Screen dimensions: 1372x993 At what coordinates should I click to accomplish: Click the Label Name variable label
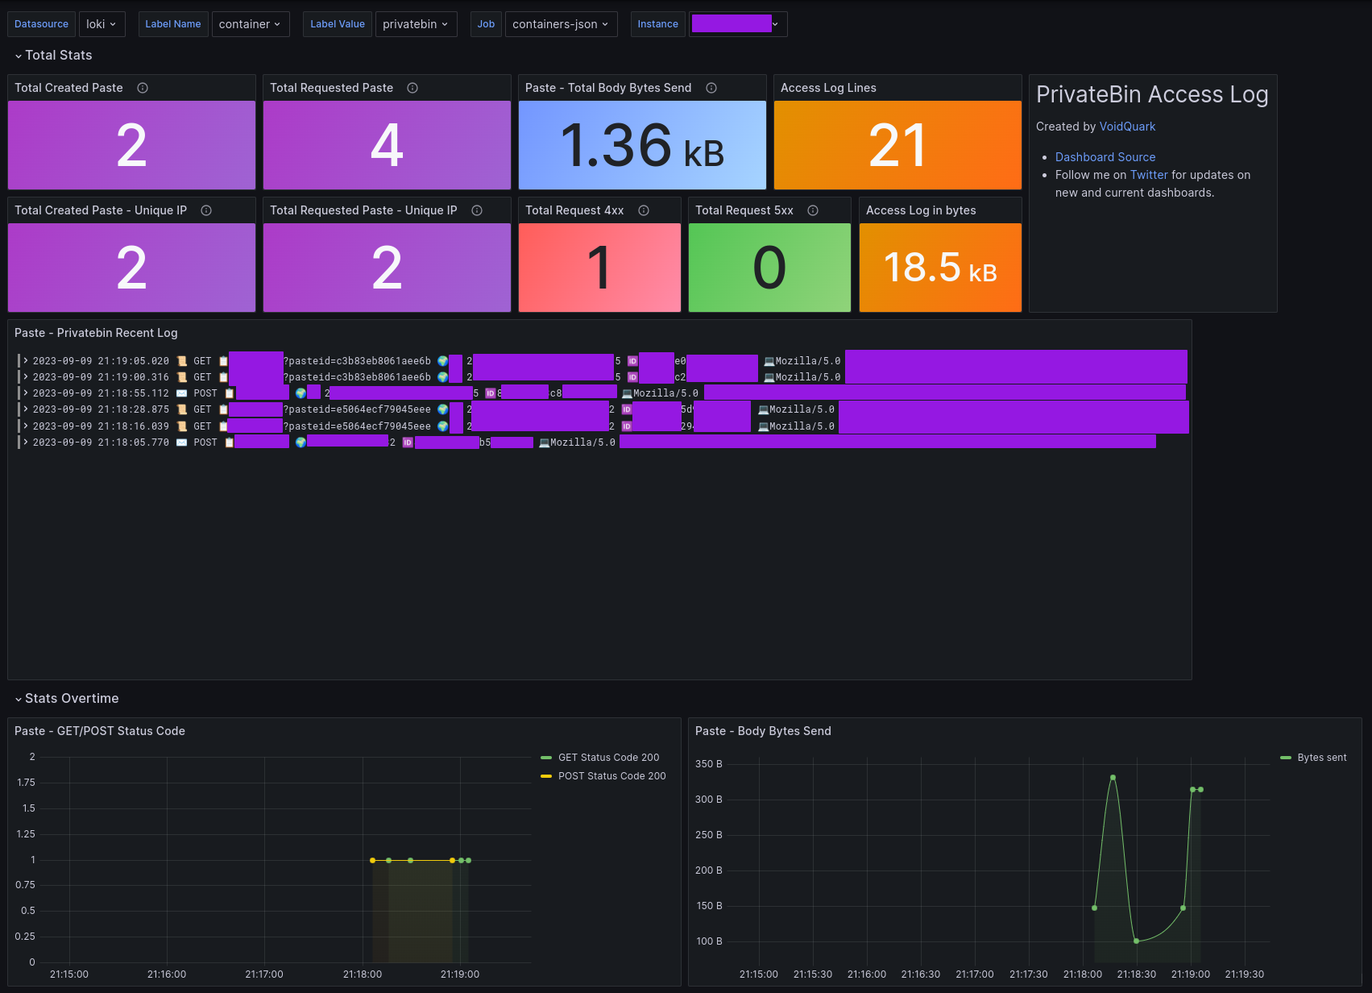[173, 24]
